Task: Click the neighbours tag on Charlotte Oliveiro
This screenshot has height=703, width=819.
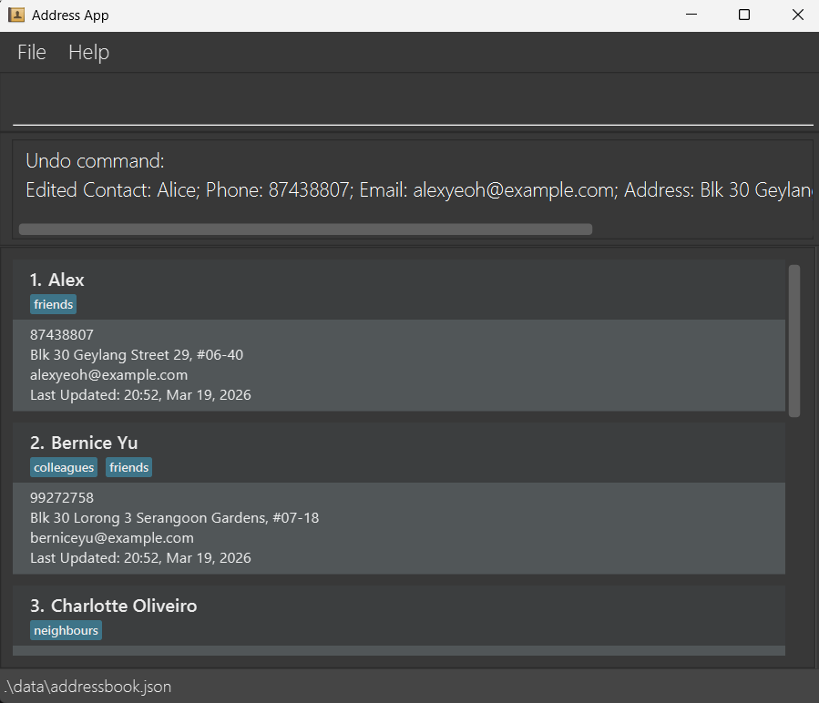Action: (x=66, y=630)
